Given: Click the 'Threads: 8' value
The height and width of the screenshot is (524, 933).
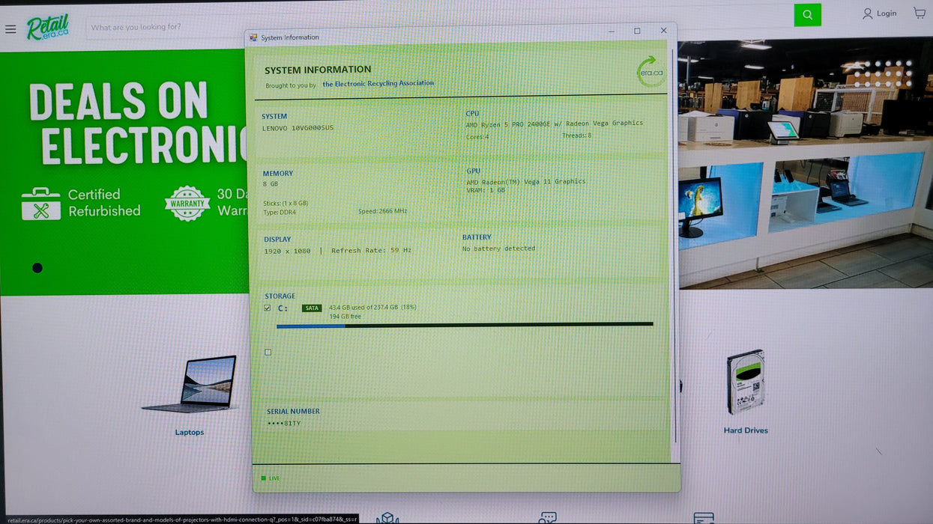Looking at the screenshot, I should point(576,135).
